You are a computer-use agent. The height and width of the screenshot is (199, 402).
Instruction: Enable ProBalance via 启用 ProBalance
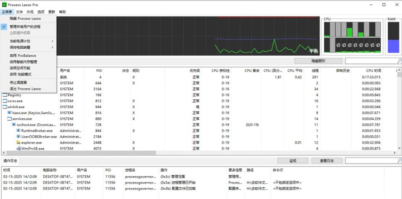[28, 56]
